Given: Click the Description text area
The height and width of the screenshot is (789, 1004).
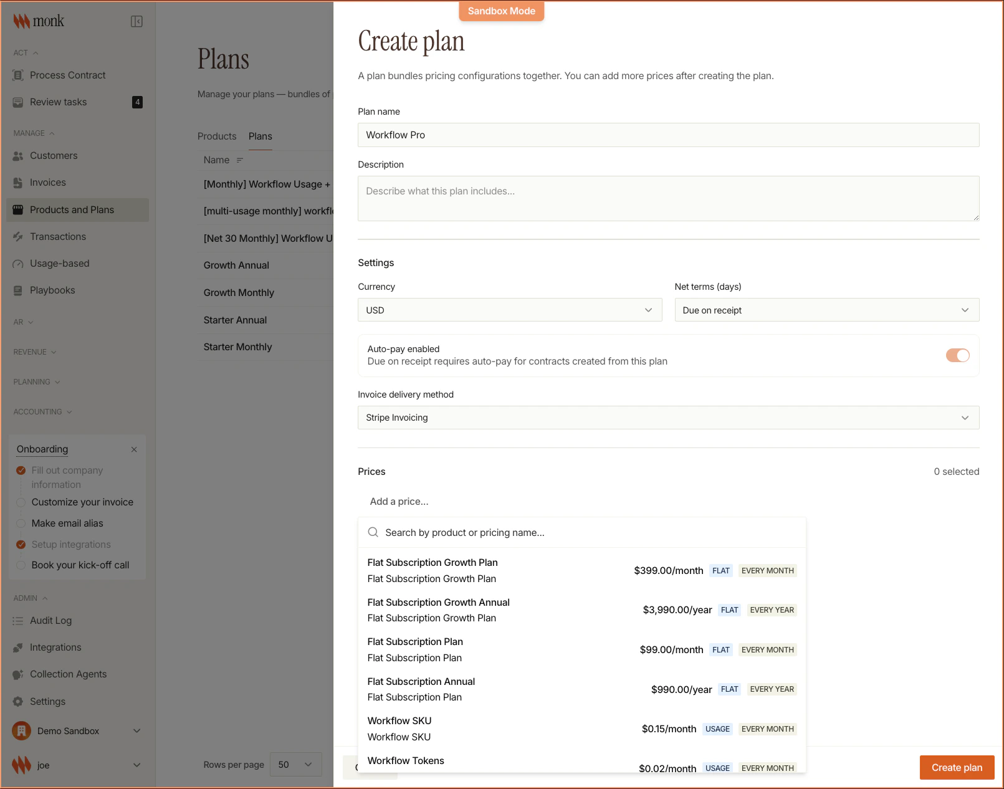Looking at the screenshot, I should point(669,199).
